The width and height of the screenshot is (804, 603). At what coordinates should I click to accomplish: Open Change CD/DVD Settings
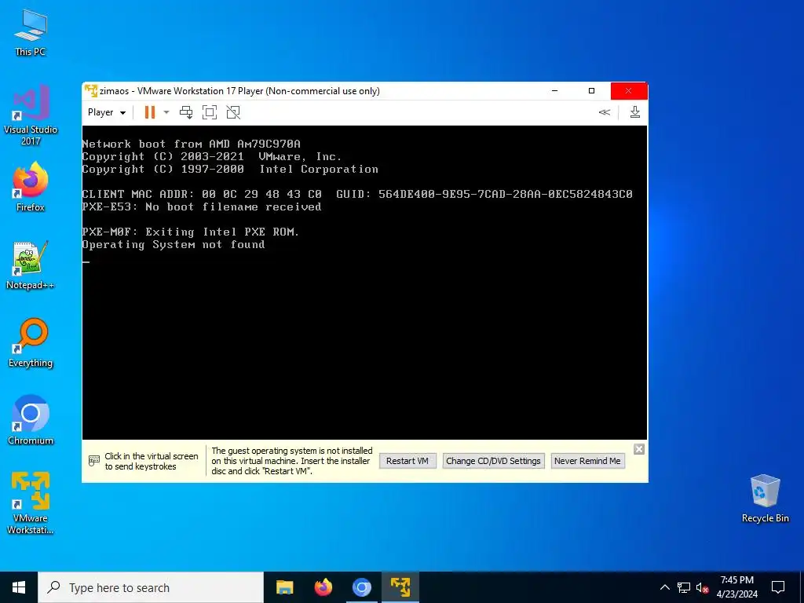click(493, 461)
